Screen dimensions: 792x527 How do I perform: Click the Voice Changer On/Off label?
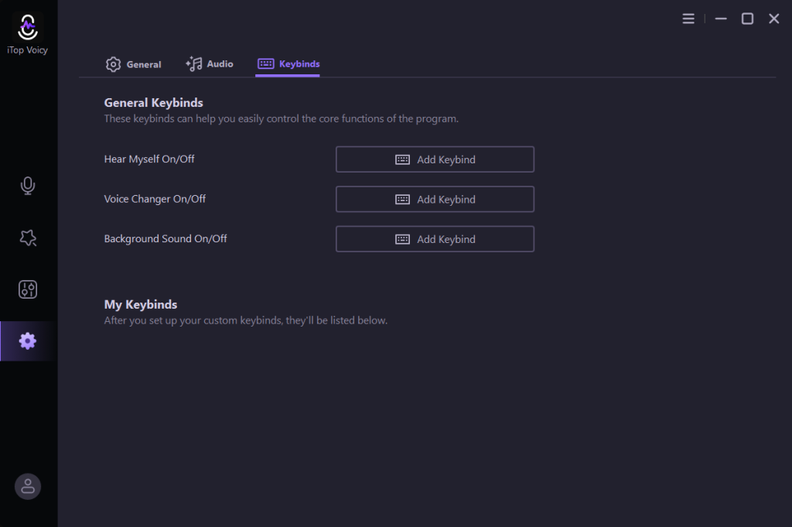155,199
